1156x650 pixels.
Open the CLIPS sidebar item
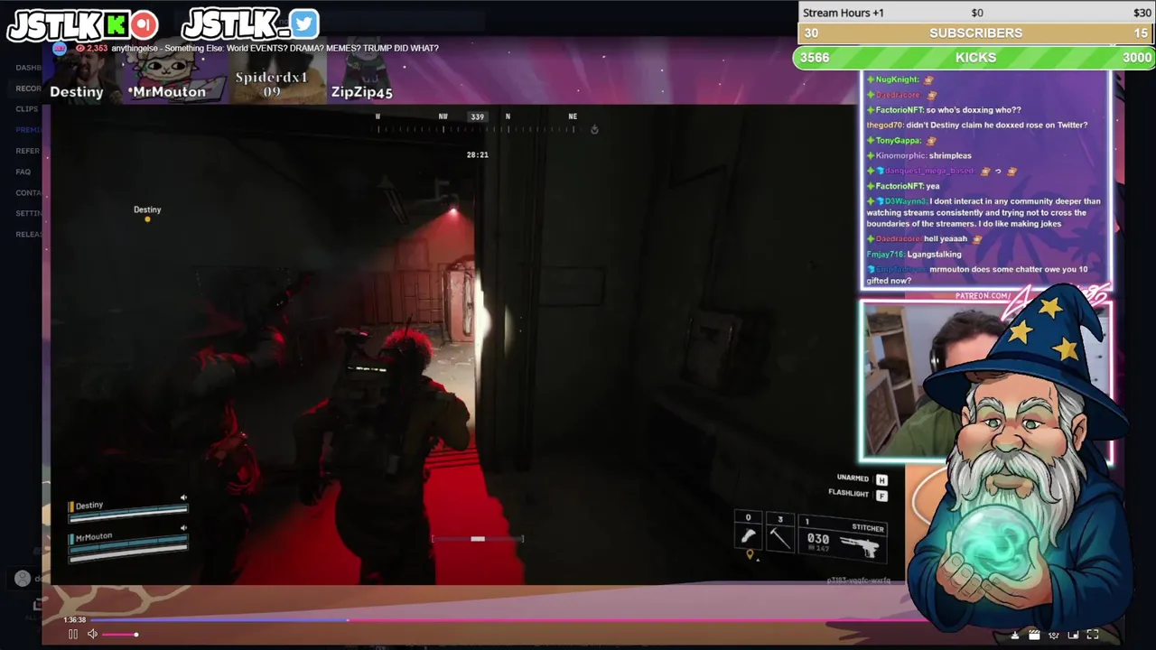click(27, 109)
